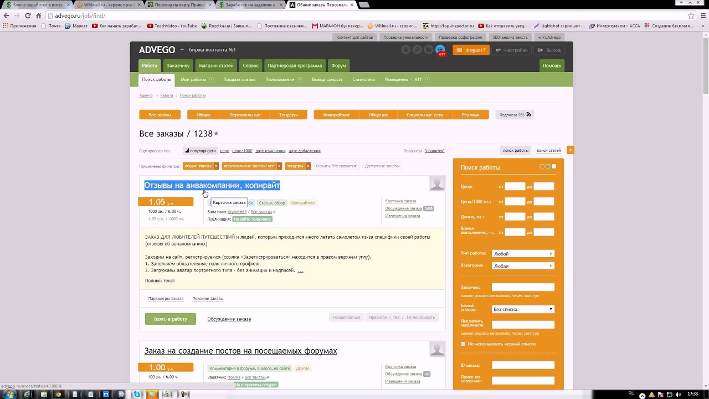Viewport: 709px width, 399px height.
Task: Click the clock showing 17:38 in the taskbar
Action: (692, 394)
